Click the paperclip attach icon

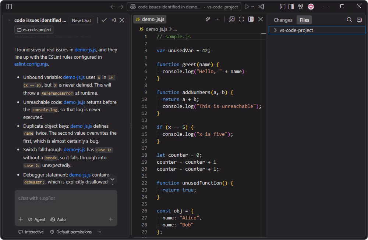[208, 19]
